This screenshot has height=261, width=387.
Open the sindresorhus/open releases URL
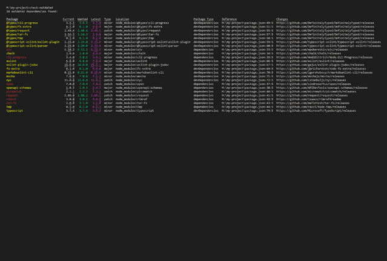(314, 84)
